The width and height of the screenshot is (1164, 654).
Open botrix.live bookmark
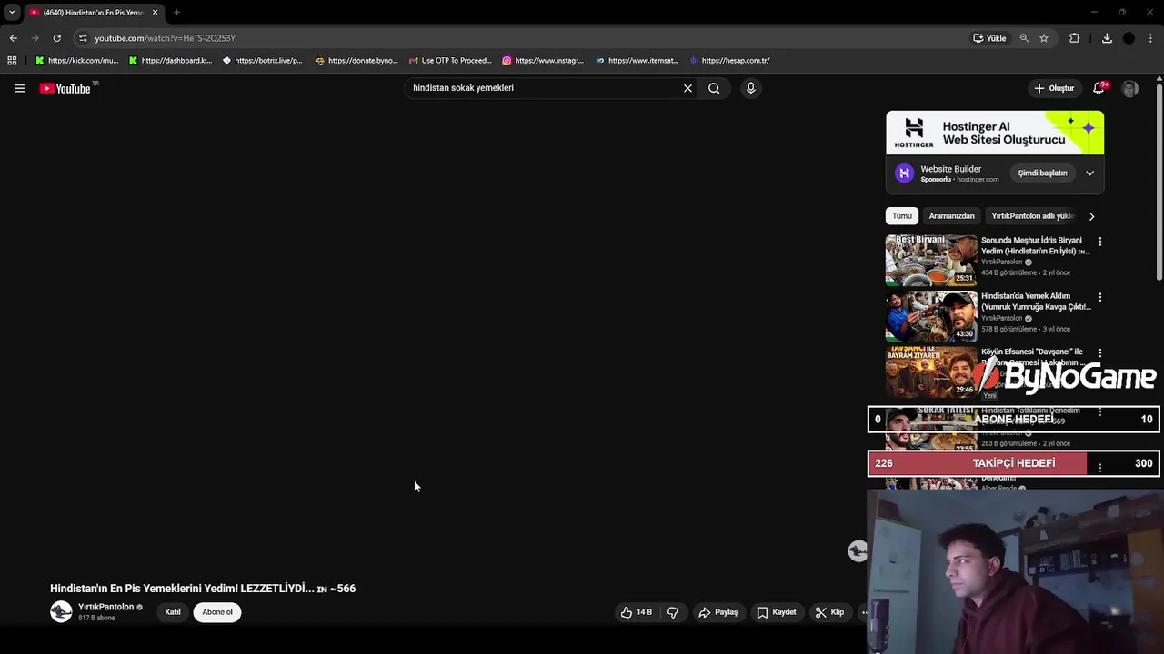[x=262, y=61]
